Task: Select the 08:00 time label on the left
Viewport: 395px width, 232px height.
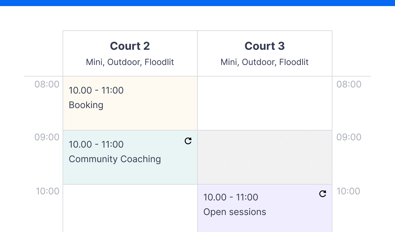Action: tap(47, 84)
